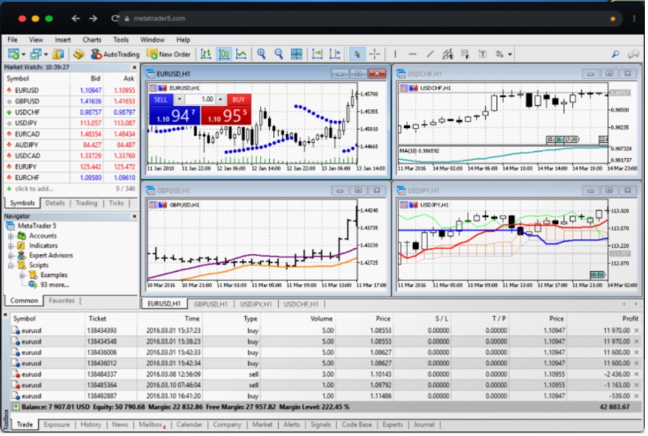Switch chart to bar chart view
648x436 pixels.
click(x=206, y=54)
